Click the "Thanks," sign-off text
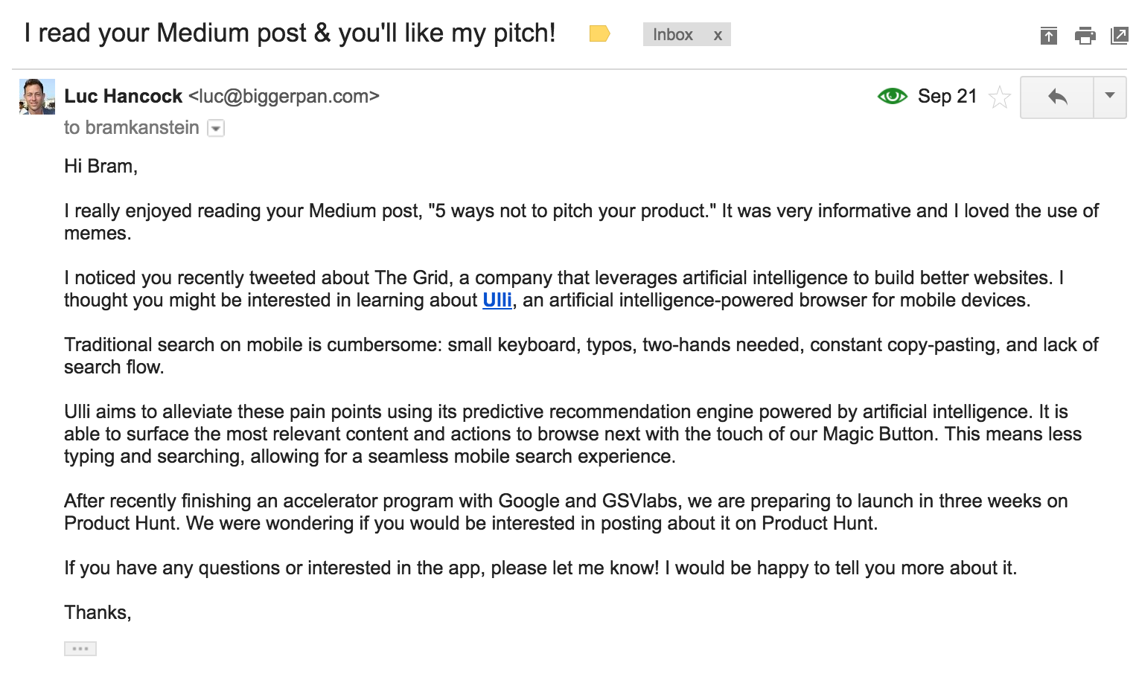This screenshot has width=1136, height=677. click(98, 612)
